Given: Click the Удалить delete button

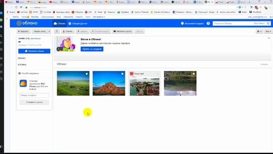Looking at the screenshot, I should coord(82,31).
